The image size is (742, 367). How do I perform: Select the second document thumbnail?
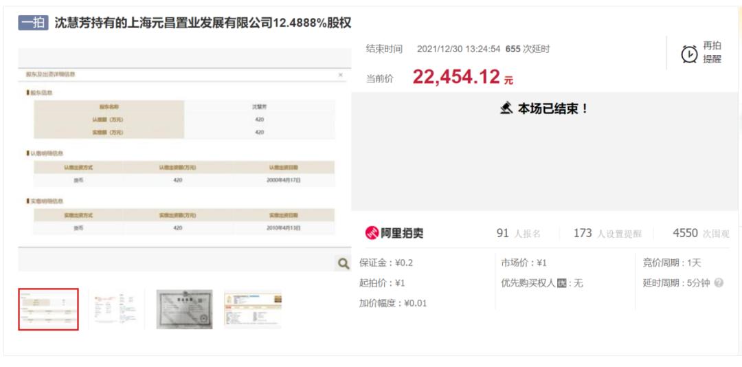(x=116, y=309)
